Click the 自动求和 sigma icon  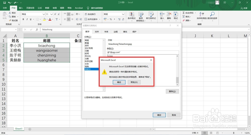pos(184,13)
